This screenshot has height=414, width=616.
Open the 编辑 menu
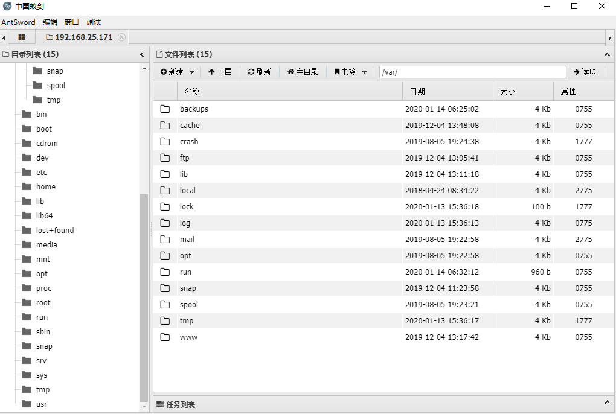[x=50, y=22]
